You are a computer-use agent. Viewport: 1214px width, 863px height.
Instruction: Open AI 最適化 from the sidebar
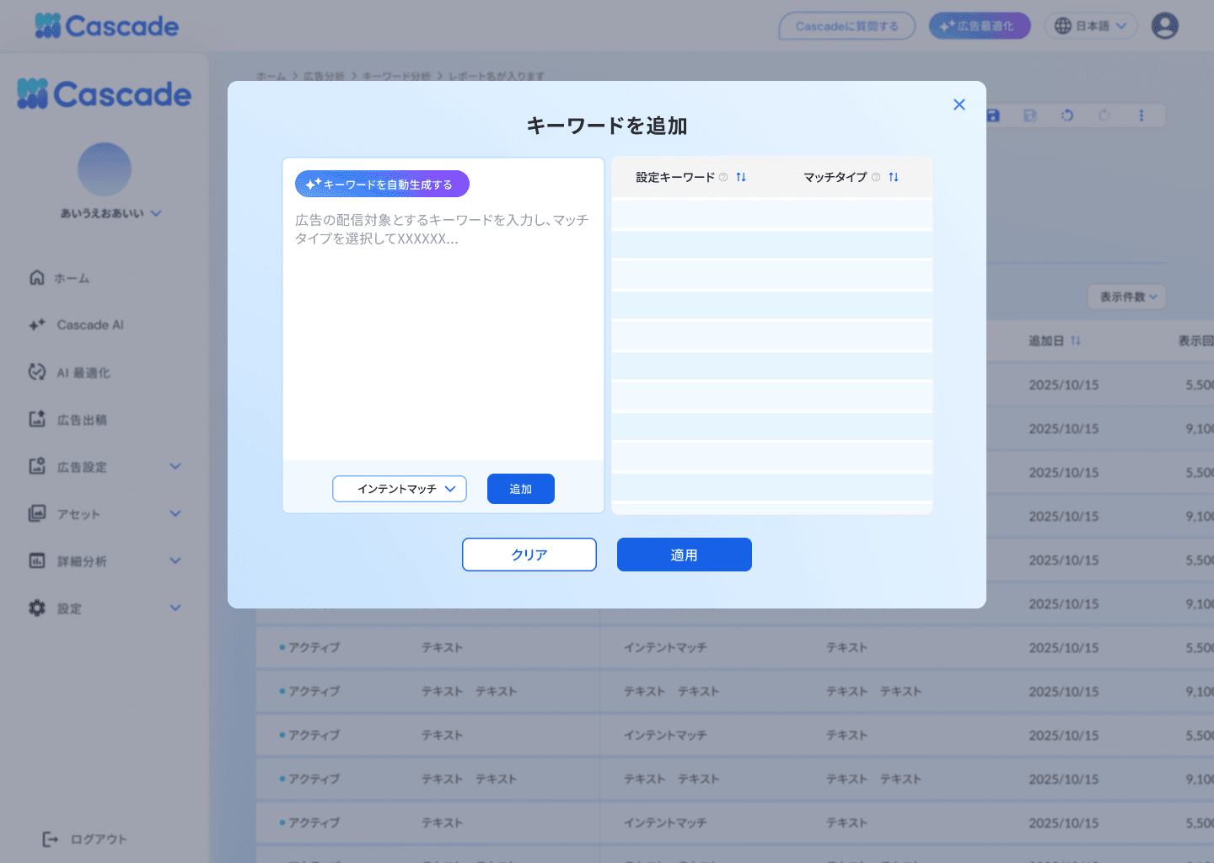coord(36,372)
